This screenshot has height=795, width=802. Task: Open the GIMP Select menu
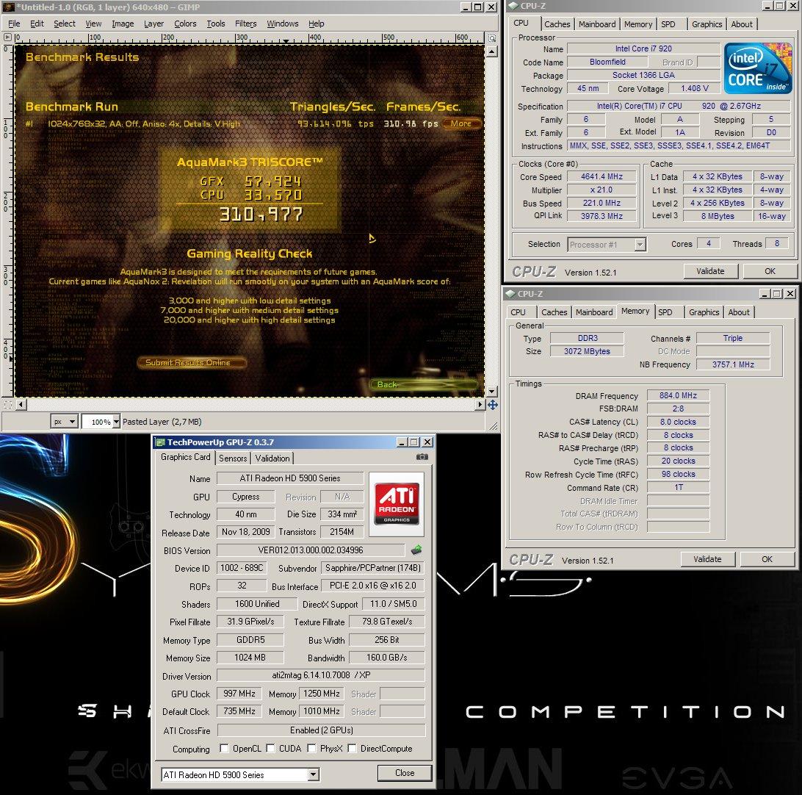click(x=65, y=24)
